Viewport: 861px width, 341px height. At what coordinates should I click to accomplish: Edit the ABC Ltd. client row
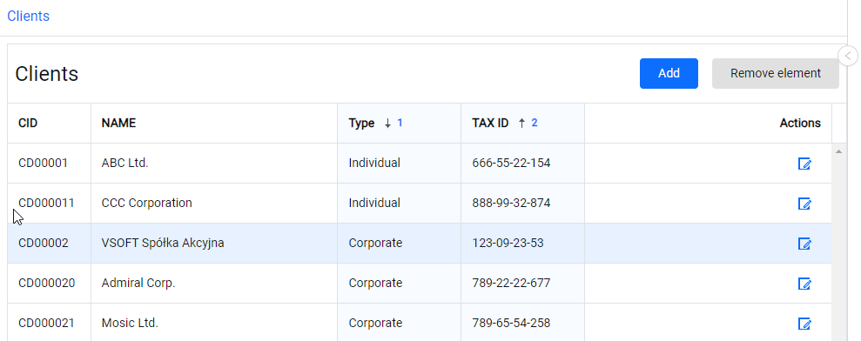tap(804, 164)
